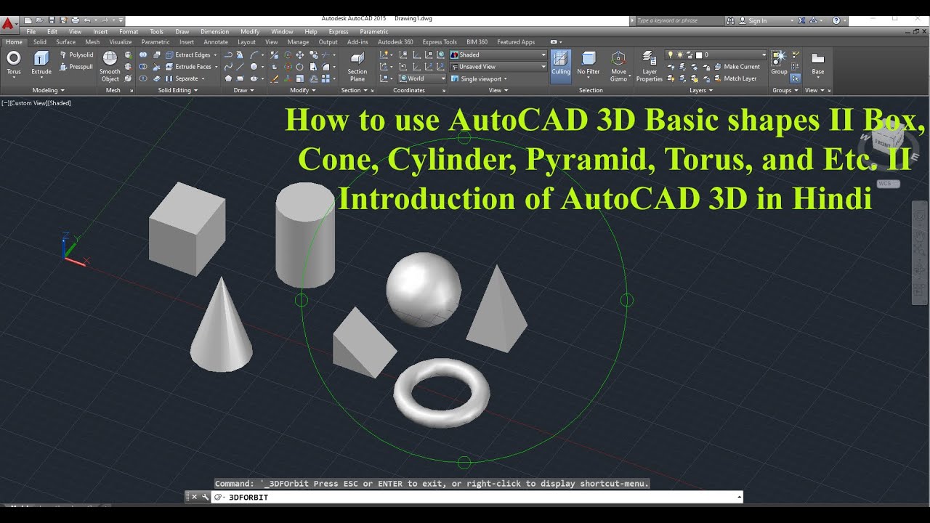
Task: Toggle the layer freeze sun icon
Action: coord(680,55)
